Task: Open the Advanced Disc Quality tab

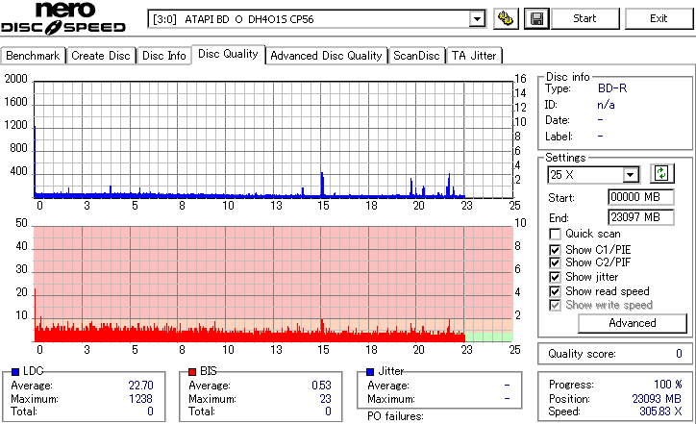Action: click(x=326, y=56)
